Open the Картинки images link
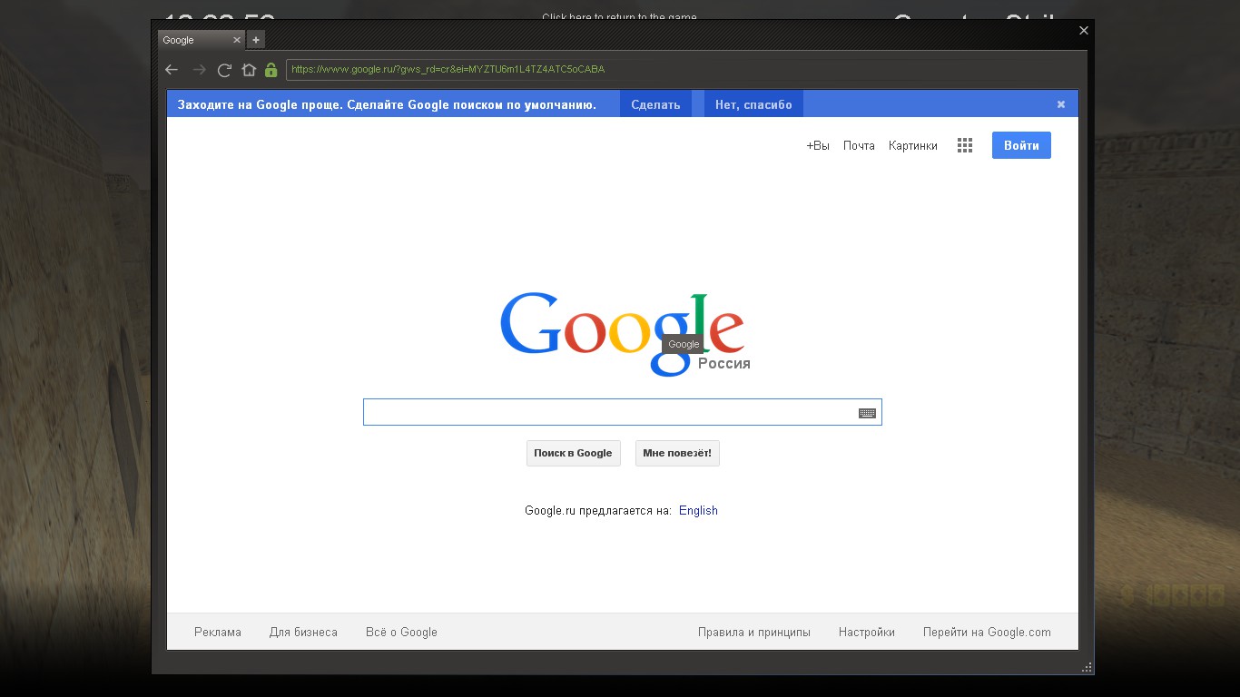 click(913, 145)
